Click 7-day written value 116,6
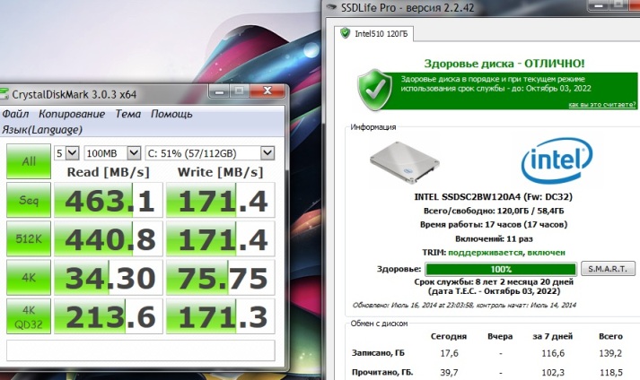 (x=553, y=353)
